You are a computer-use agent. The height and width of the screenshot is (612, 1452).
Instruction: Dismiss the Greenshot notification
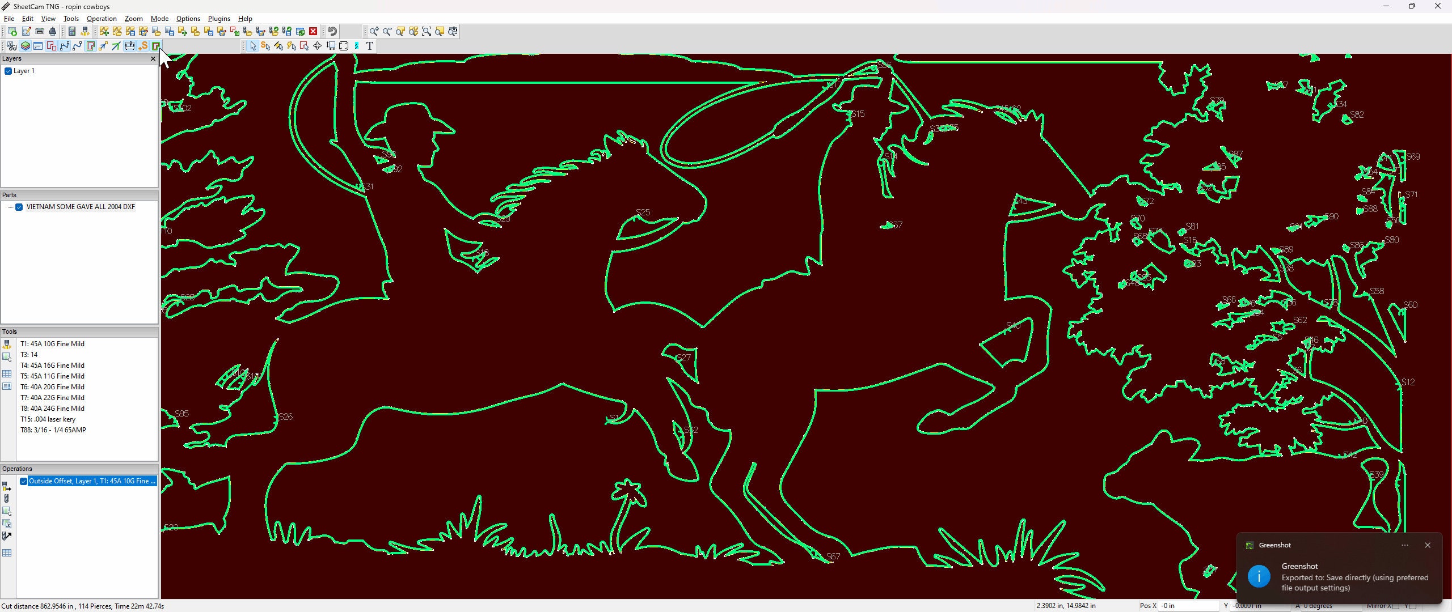pos(1428,545)
